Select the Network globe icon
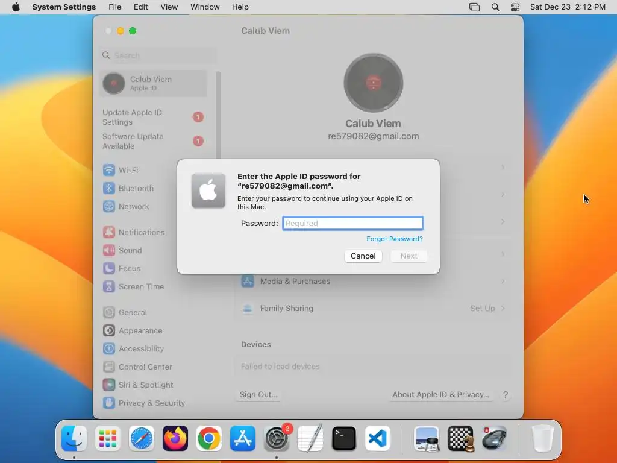Image resolution: width=617 pixels, height=463 pixels. point(109,206)
